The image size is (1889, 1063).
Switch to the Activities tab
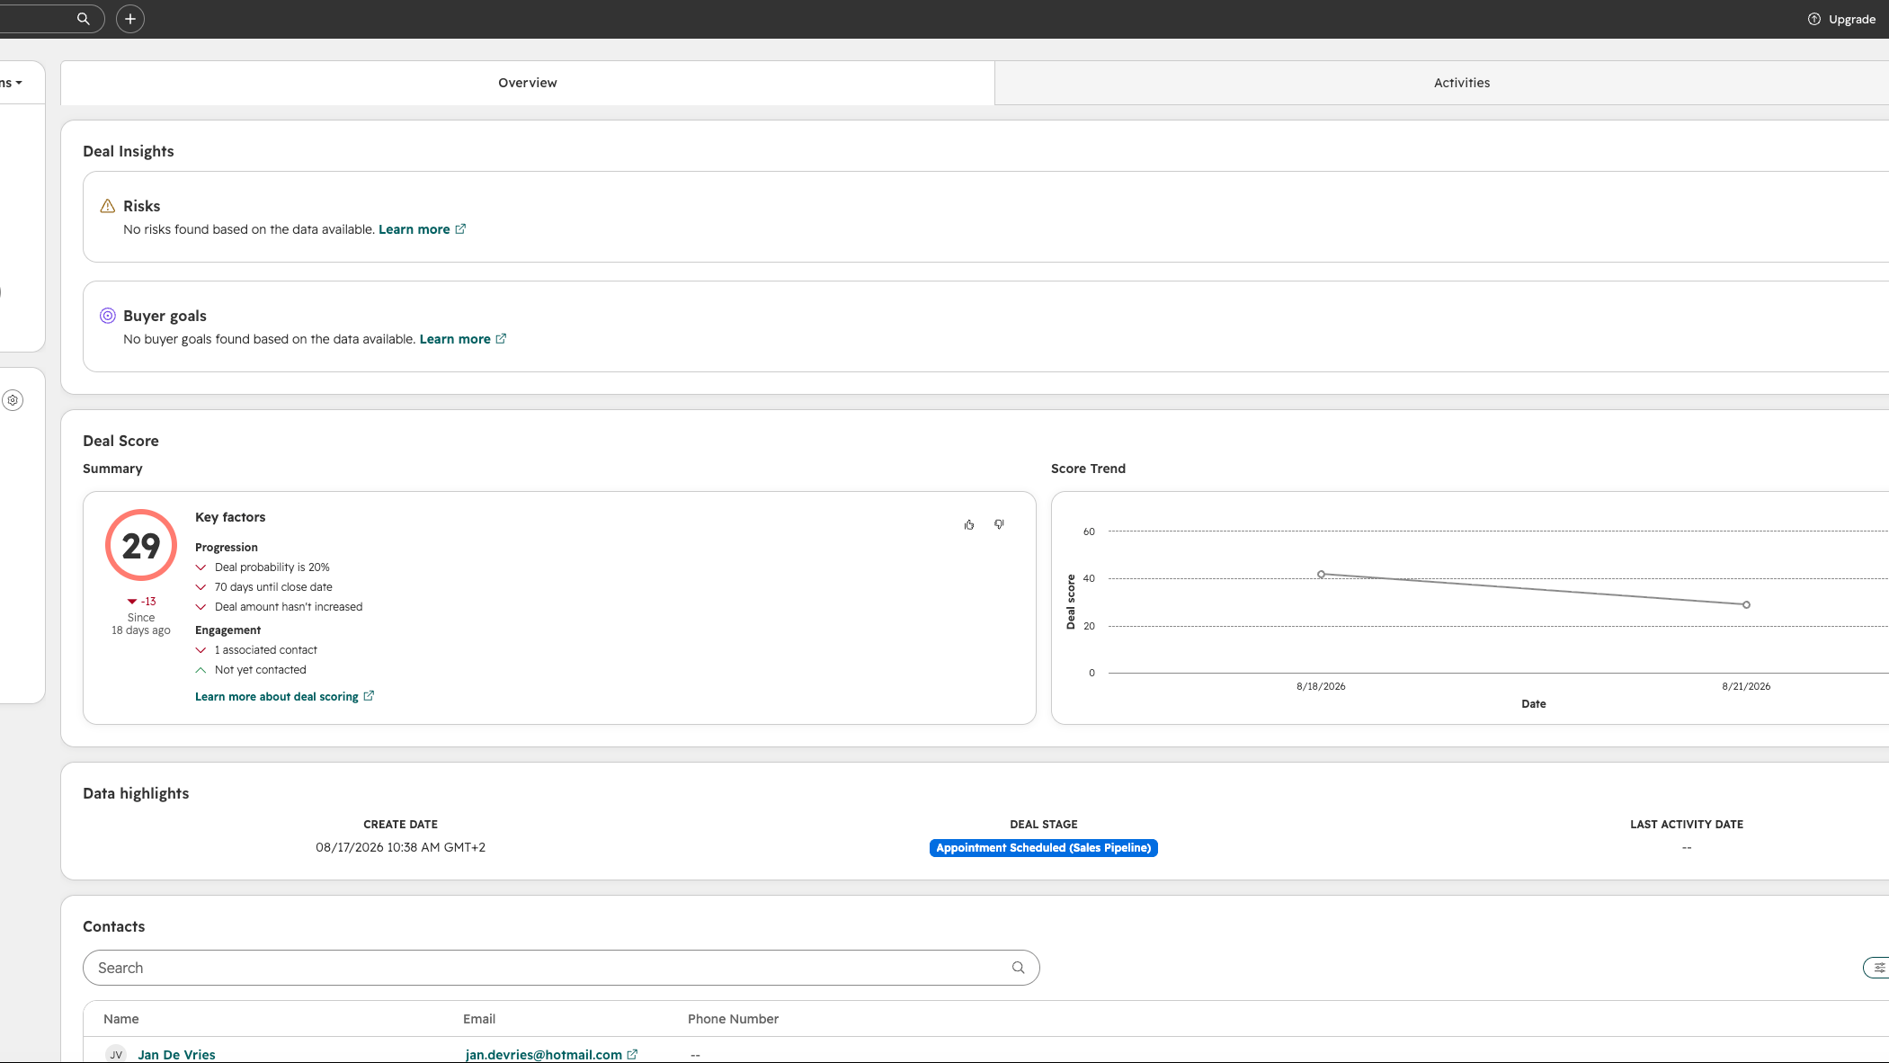click(1461, 83)
